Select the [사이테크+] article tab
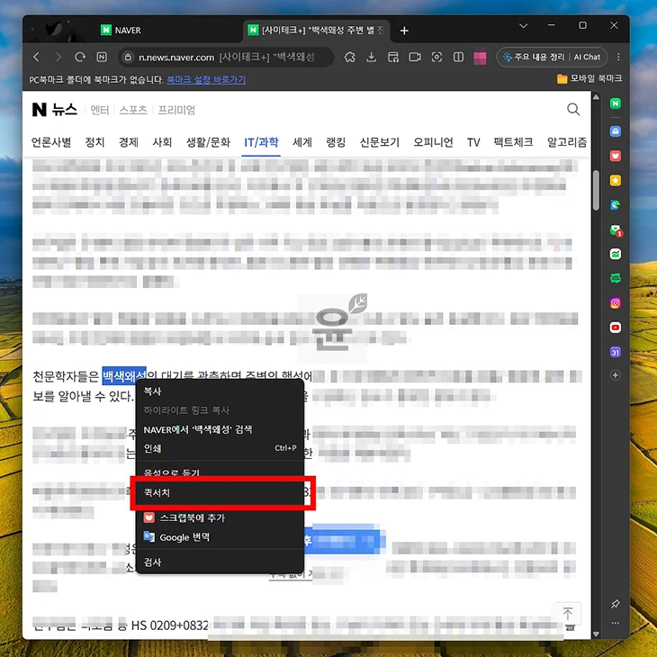The height and width of the screenshot is (657, 657). pos(316,31)
